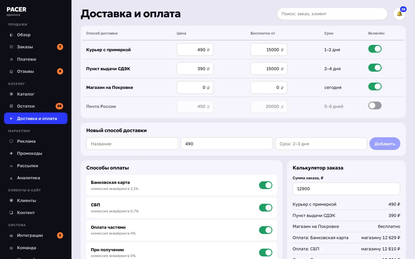The height and width of the screenshot is (259, 415).
Task: Focus the Сумма заказа input field
Action: click(346, 189)
